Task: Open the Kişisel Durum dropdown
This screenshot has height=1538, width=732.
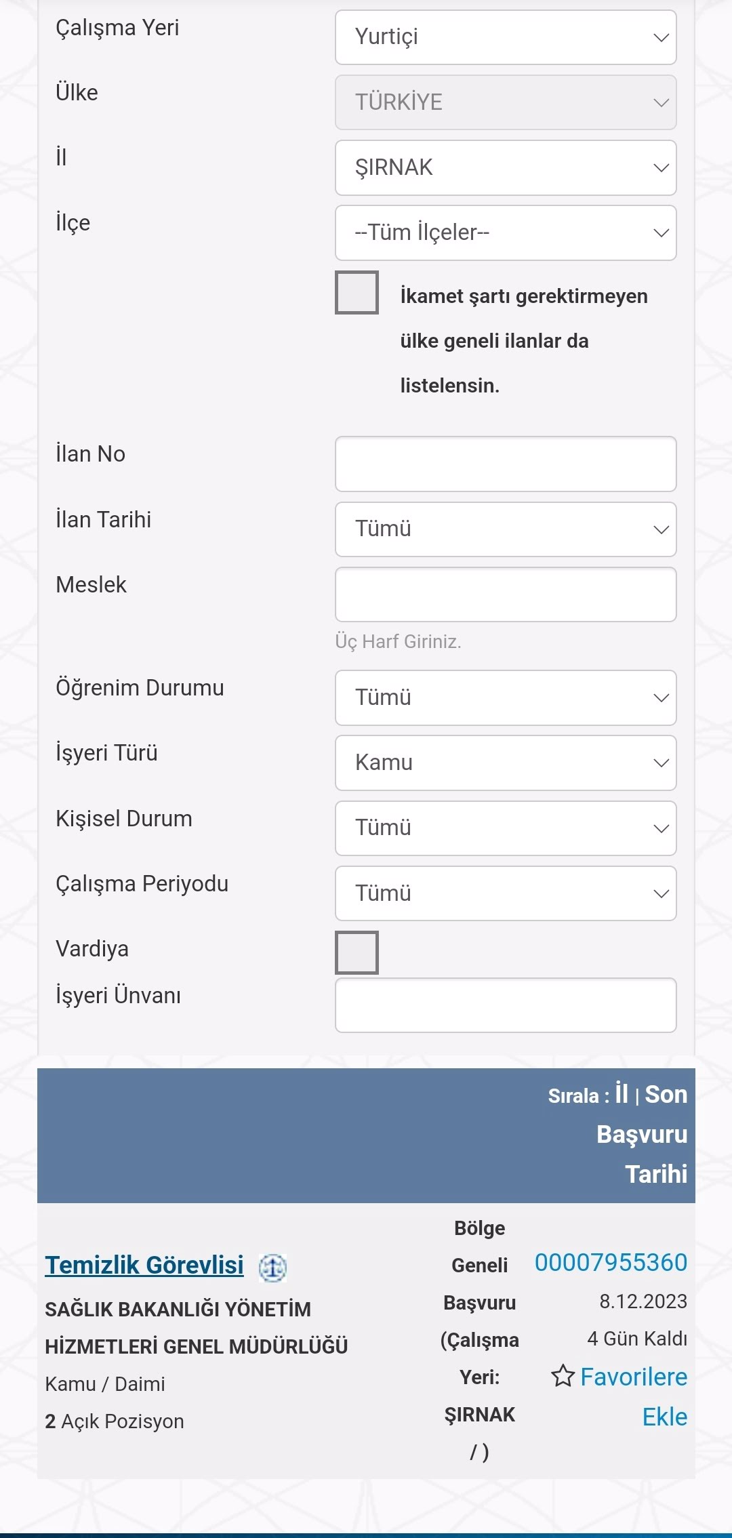Action: coord(506,828)
